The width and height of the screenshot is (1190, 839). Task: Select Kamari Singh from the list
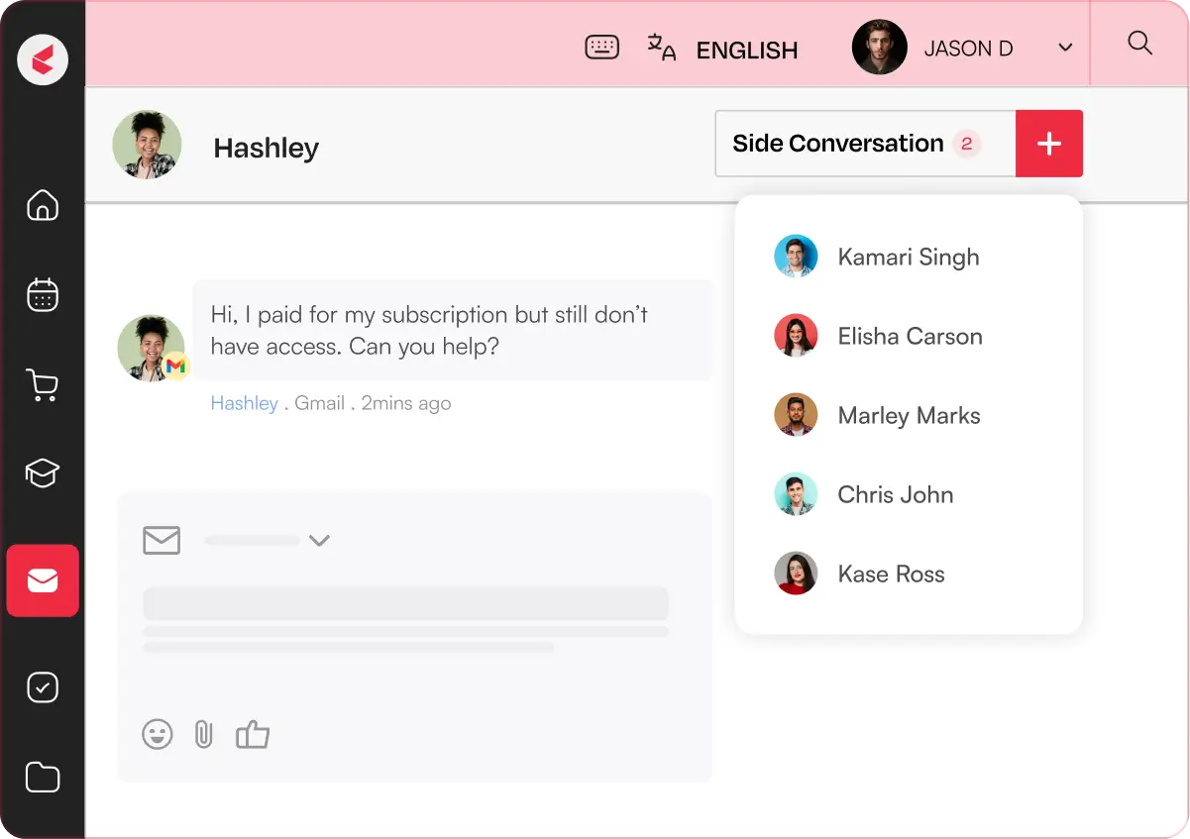(909, 257)
